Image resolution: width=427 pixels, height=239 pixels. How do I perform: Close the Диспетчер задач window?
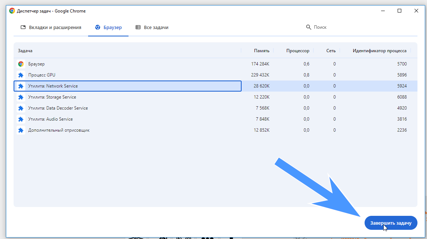[x=416, y=11]
